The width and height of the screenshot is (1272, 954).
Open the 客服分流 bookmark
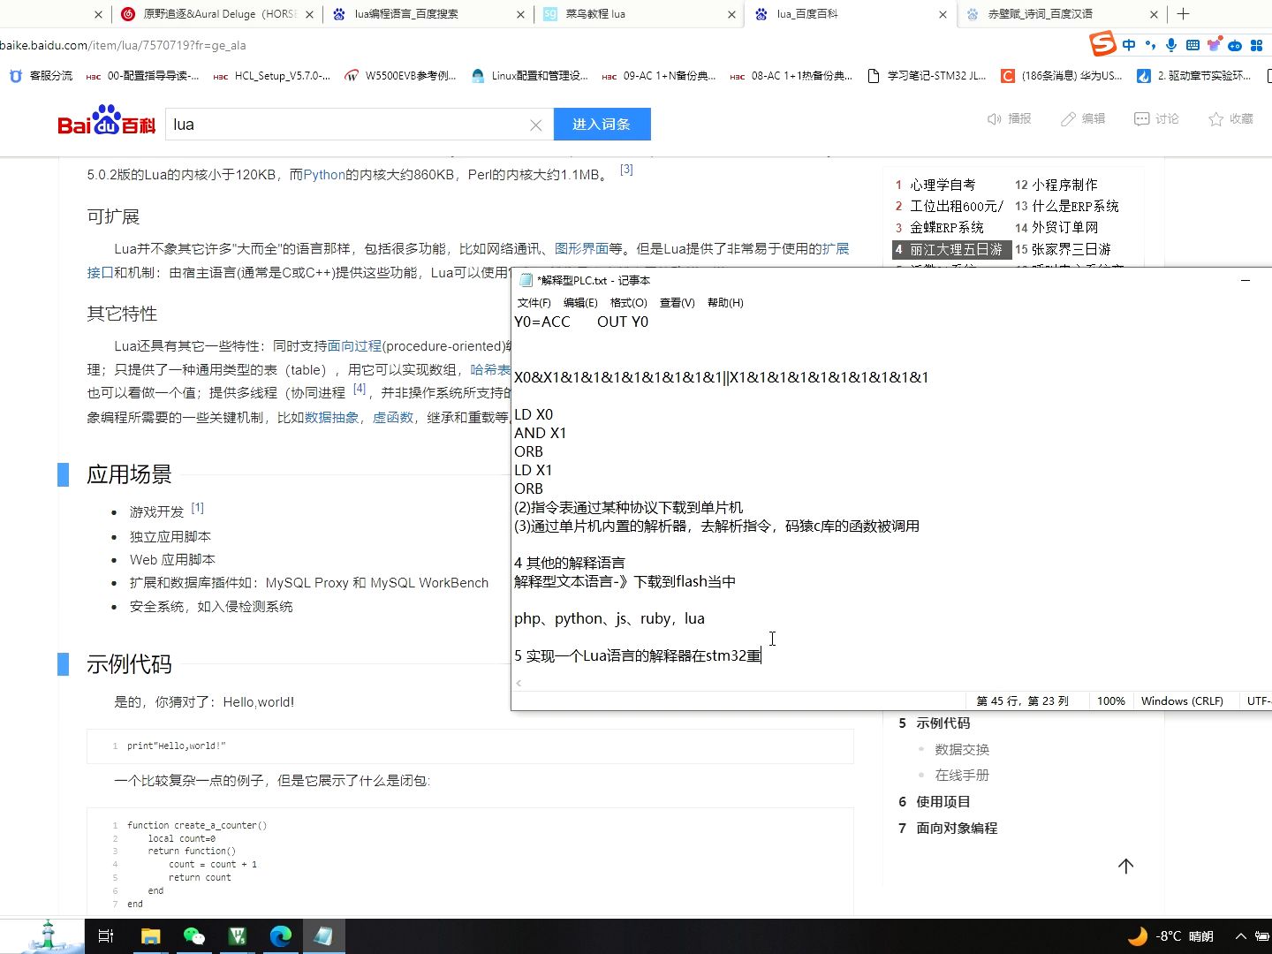coord(41,76)
